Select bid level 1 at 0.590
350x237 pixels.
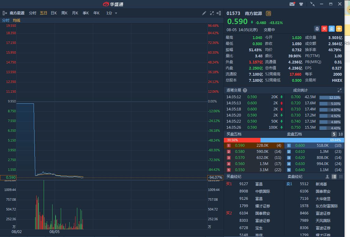coord(254,145)
